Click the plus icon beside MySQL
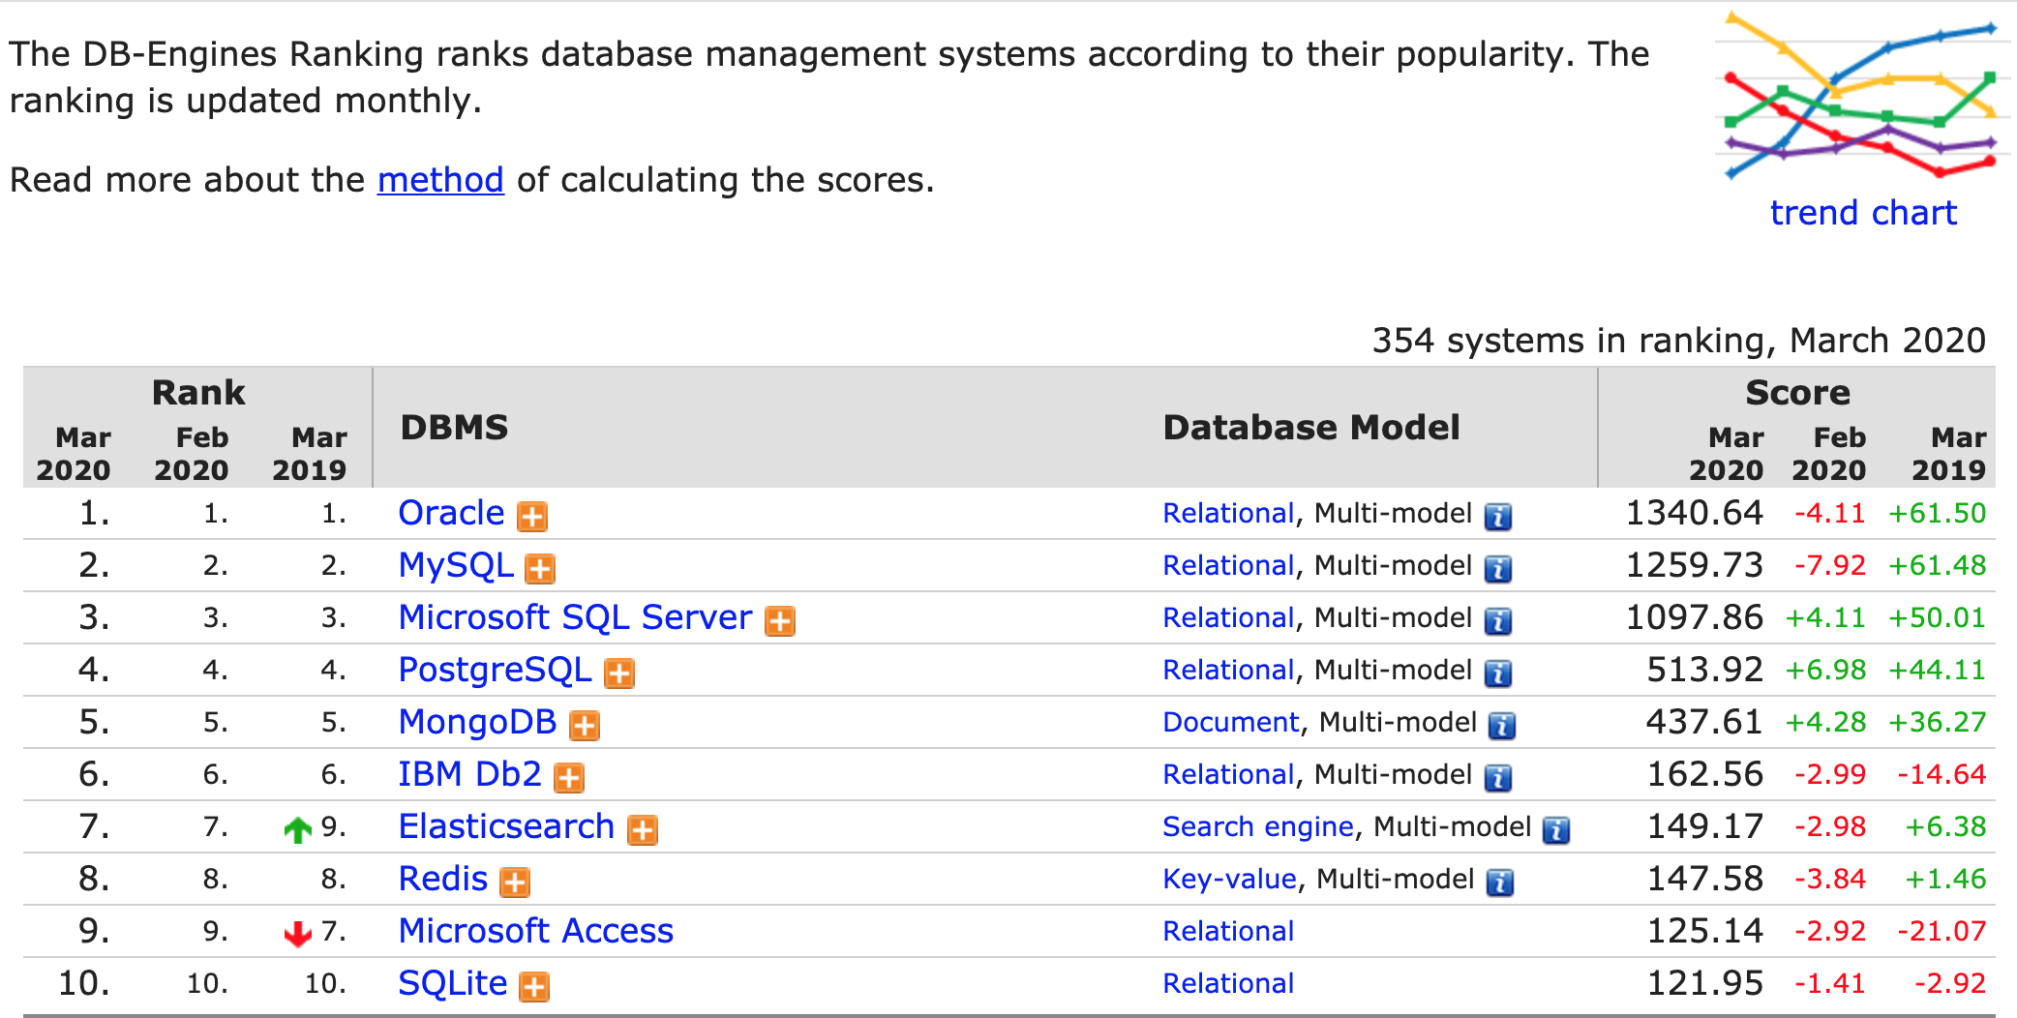This screenshot has width=2017, height=1018. pyautogui.click(x=540, y=569)
